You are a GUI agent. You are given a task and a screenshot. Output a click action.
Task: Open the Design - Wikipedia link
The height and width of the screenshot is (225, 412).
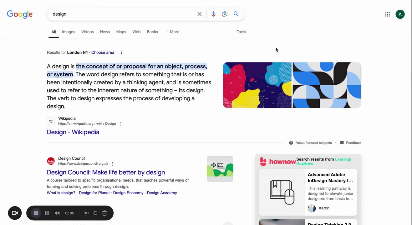(x=73, y=132)
